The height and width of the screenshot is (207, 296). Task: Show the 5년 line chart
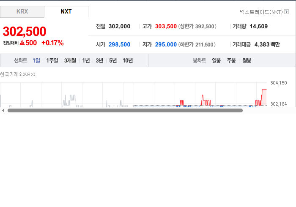coord(113,60)
